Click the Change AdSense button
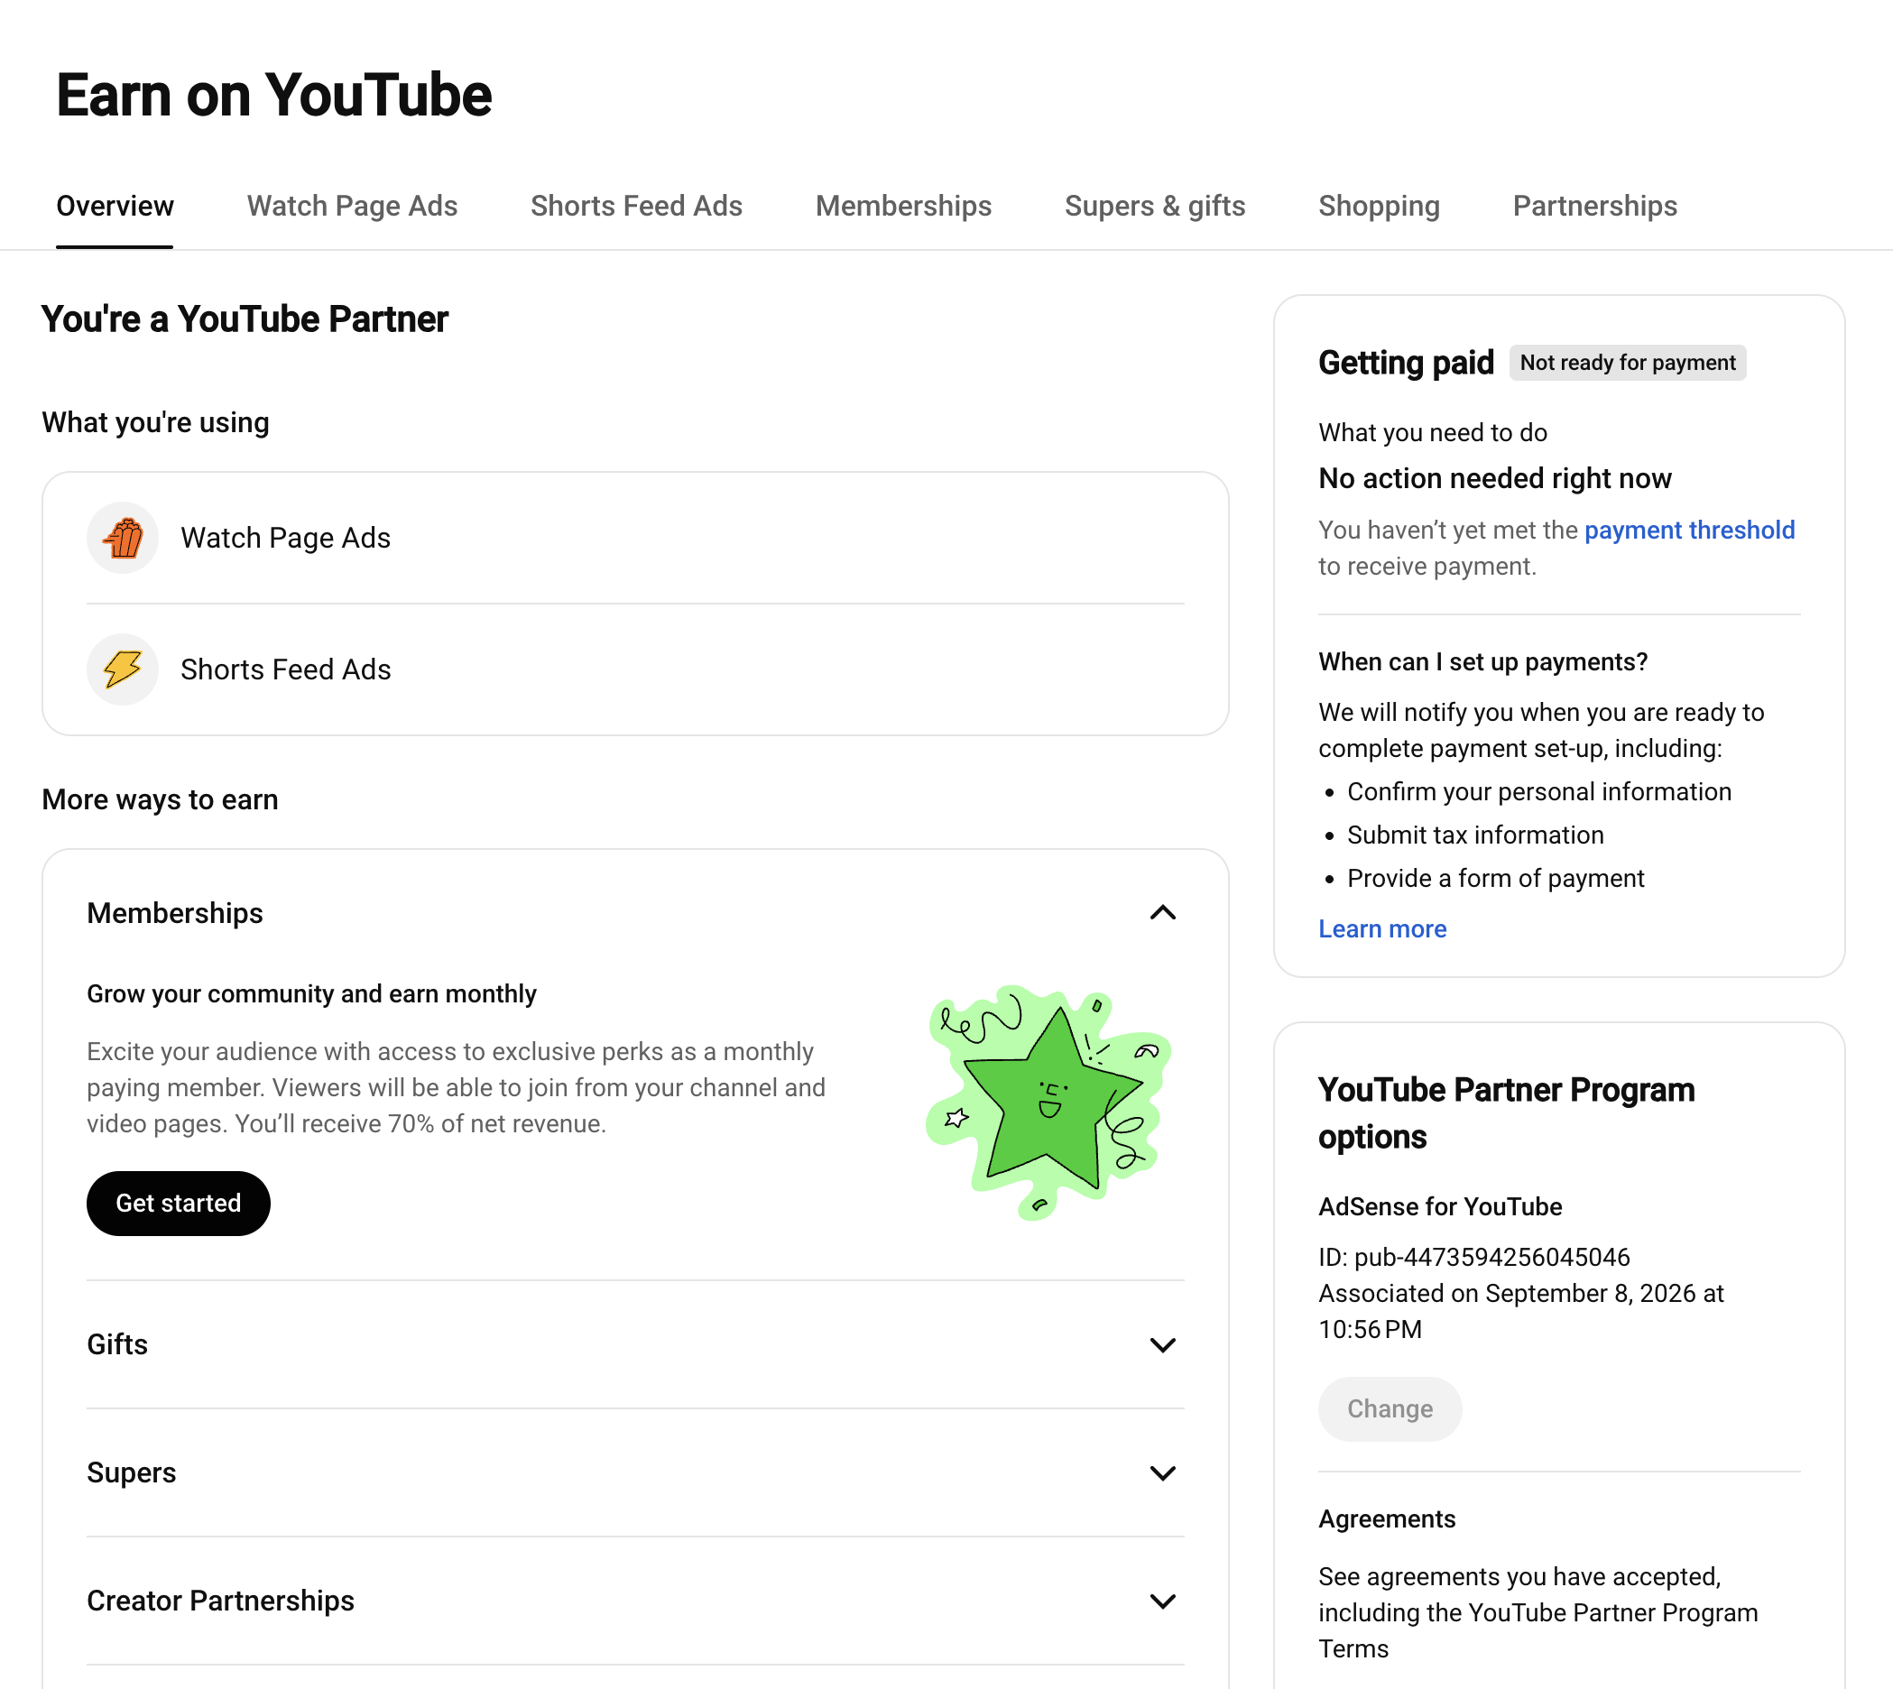1893x1689 pixels. pyautogui.click(x=1390, y=1408)
